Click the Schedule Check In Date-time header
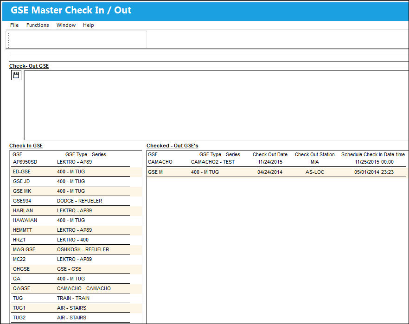Viewport: 409px width, 324px height. 373,154
